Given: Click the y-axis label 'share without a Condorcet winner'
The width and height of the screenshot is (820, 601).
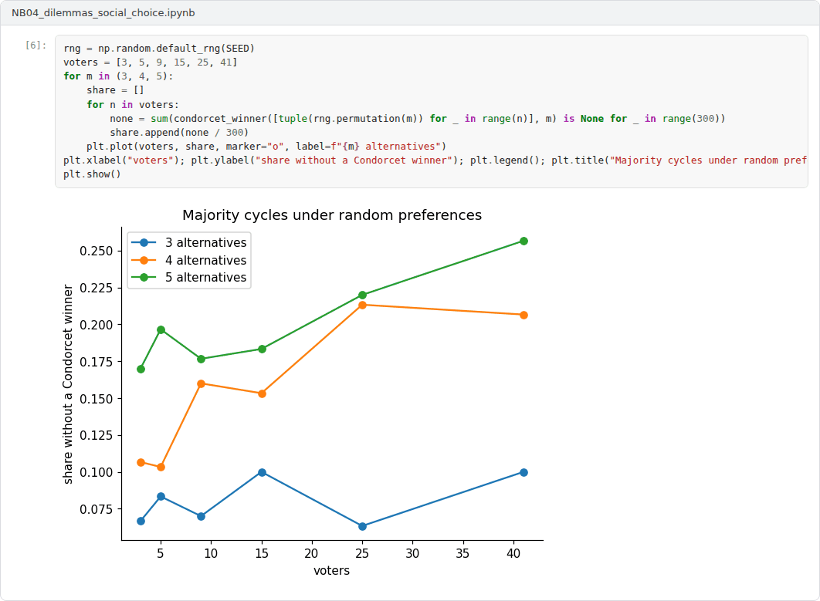Looking at the screenshot, I should point(67,384).
